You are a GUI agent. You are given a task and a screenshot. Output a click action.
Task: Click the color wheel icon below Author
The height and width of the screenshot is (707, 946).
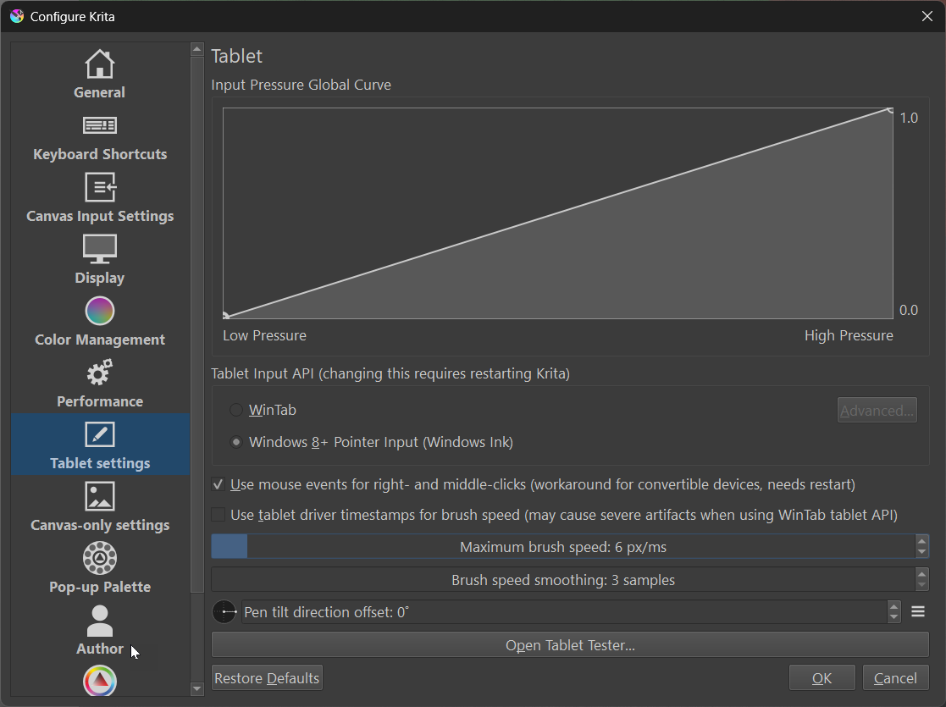100,681
